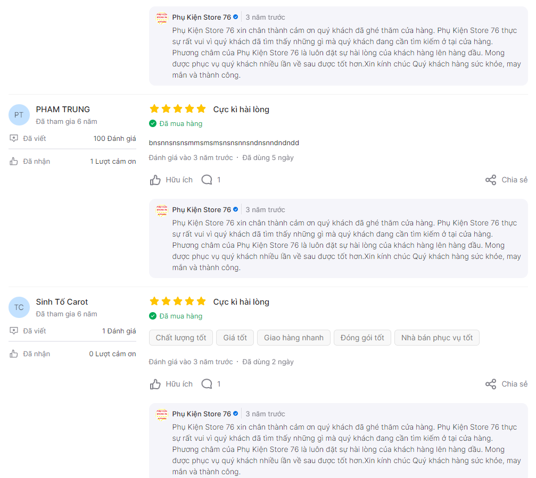Click the '100 Đánh giá' count
The width and height of the screenshot is (536, 478).
tap(114, 138)
